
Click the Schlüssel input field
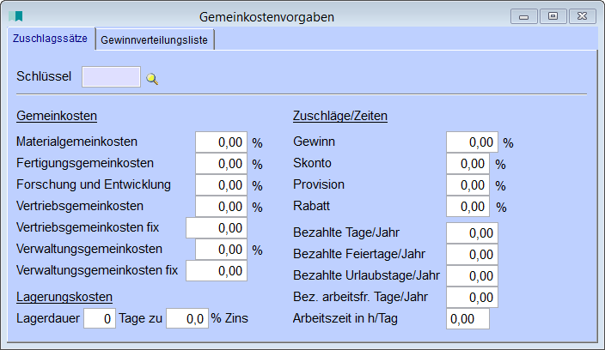pos(111,76)
